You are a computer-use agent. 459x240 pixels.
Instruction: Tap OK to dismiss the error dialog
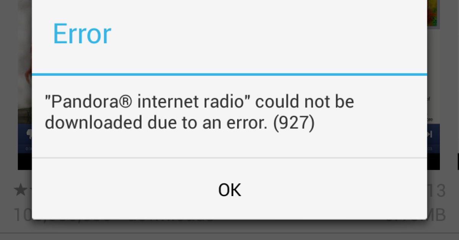click(229, 190)
